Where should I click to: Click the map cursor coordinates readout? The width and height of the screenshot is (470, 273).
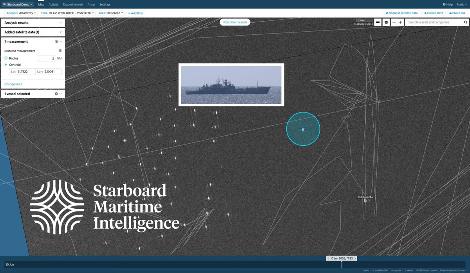tap(363, 24)
